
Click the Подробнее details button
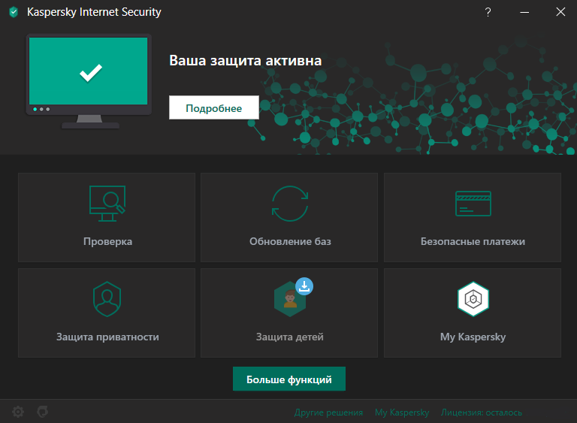coord(214,107)
